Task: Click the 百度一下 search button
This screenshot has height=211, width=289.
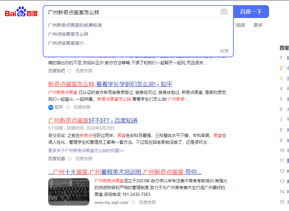Action: (251, 12)
